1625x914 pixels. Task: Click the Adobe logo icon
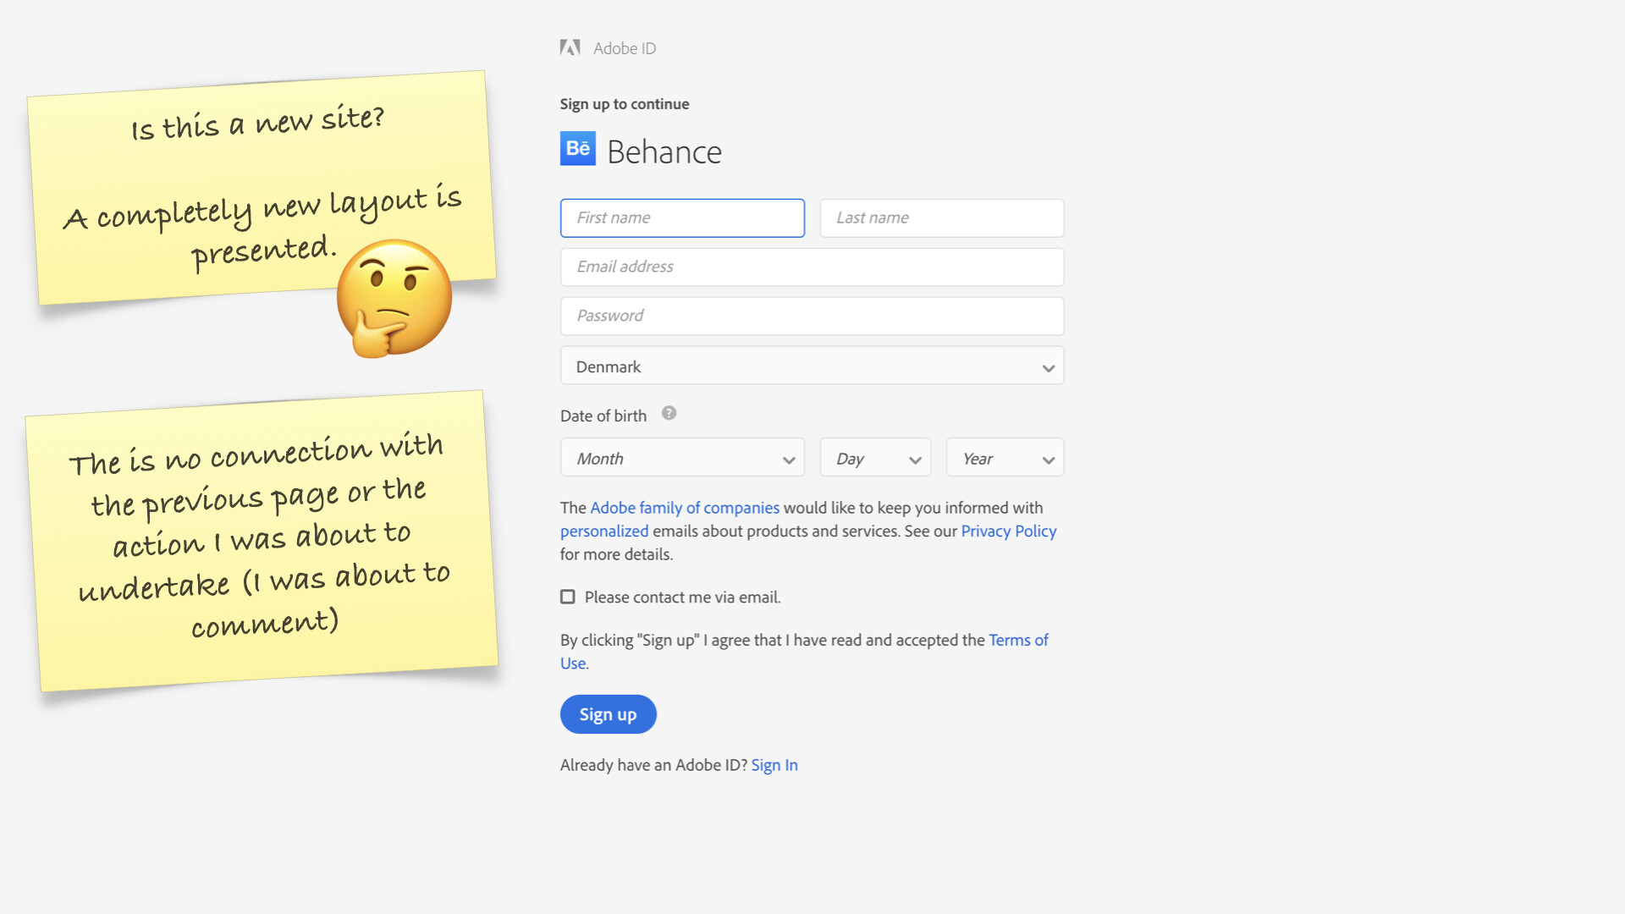570,48
